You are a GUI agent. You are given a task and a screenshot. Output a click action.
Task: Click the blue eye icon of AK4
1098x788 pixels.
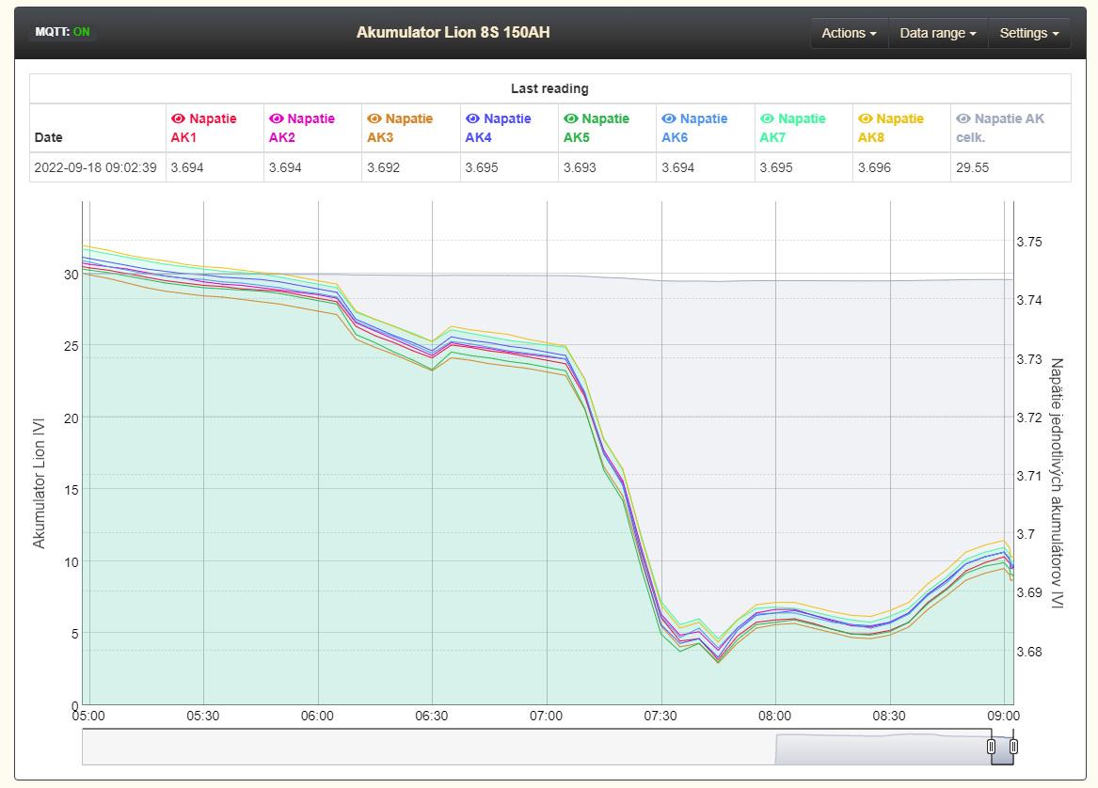tap(472, 119)
